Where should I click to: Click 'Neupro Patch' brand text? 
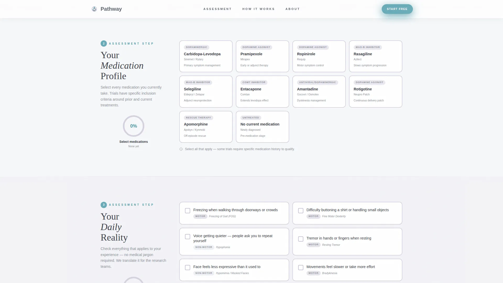pos(362,95)
